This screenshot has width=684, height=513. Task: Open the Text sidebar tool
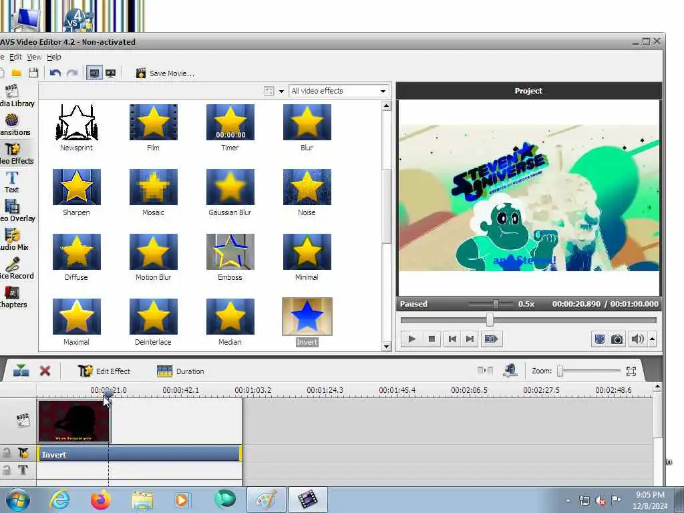click(12, 182)
